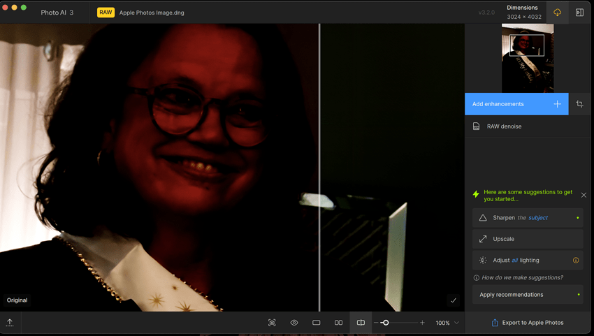The height and width of the screenshot is (336, 594).
Task: Click the zoom out minus icon
Action: pos(376,323)
